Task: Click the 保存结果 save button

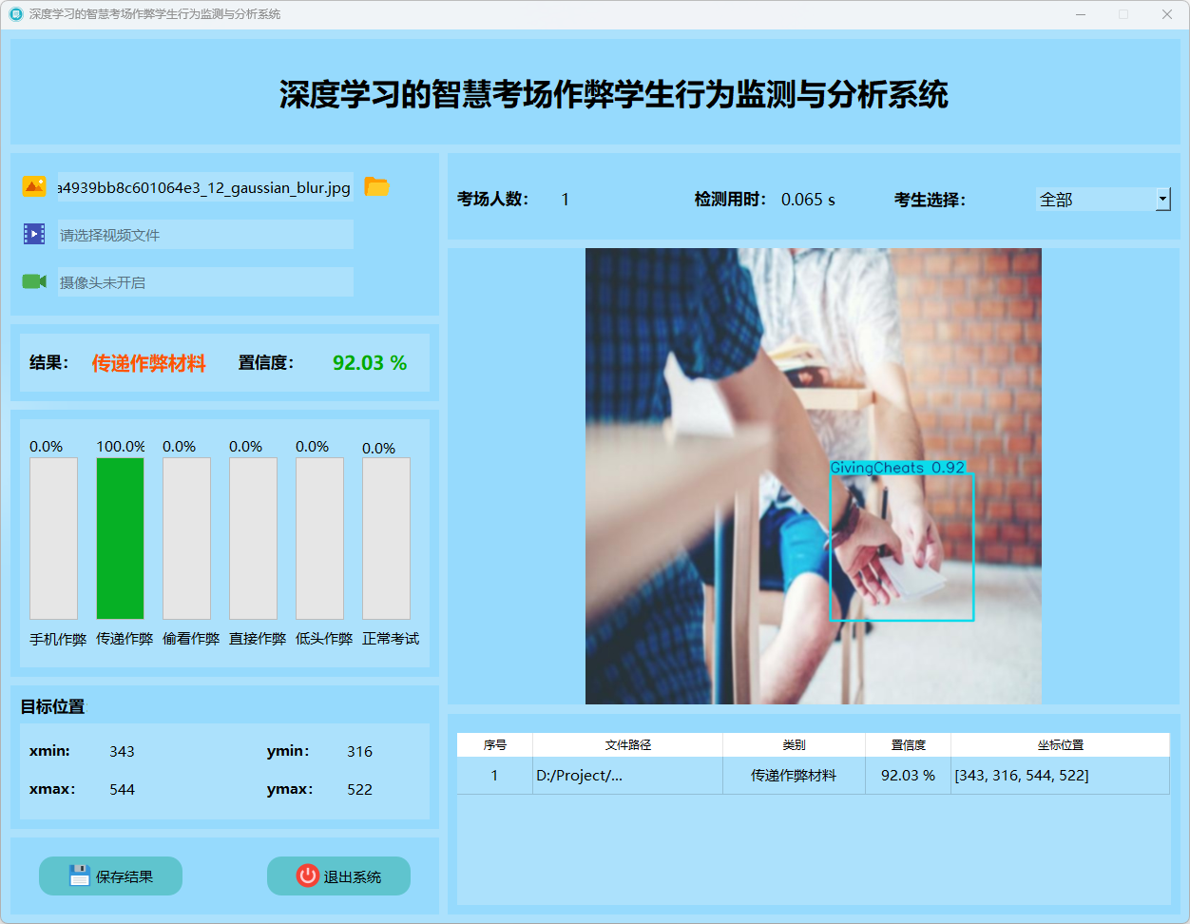Action: click(x=110, y=876)
